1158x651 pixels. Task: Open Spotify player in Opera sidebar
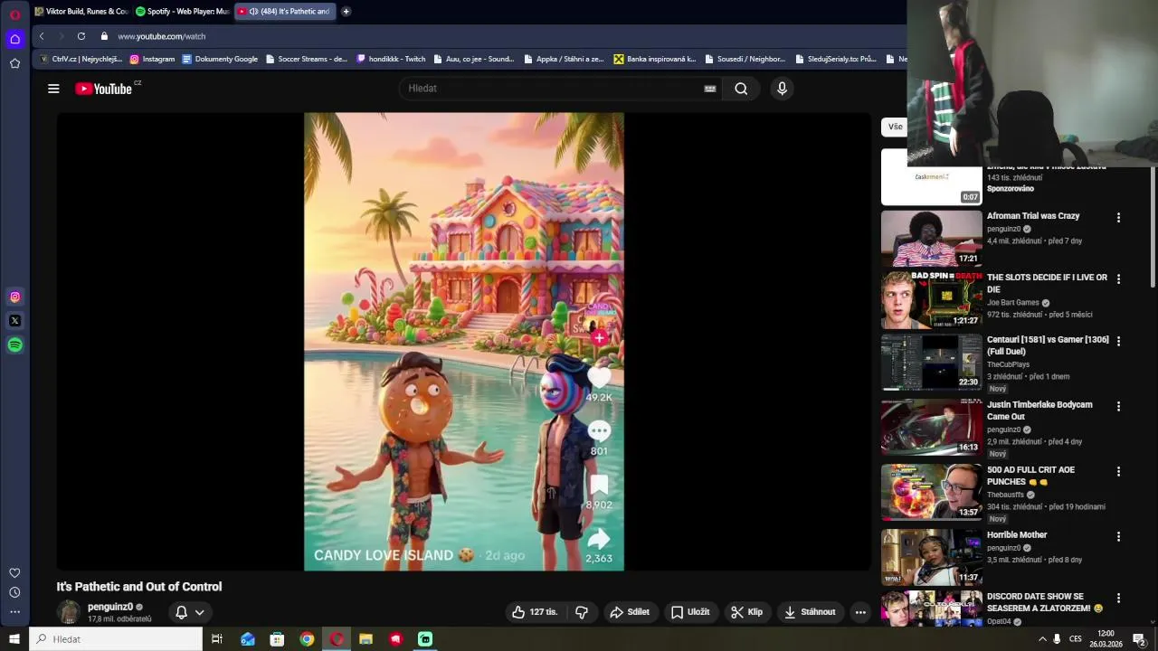14,344
